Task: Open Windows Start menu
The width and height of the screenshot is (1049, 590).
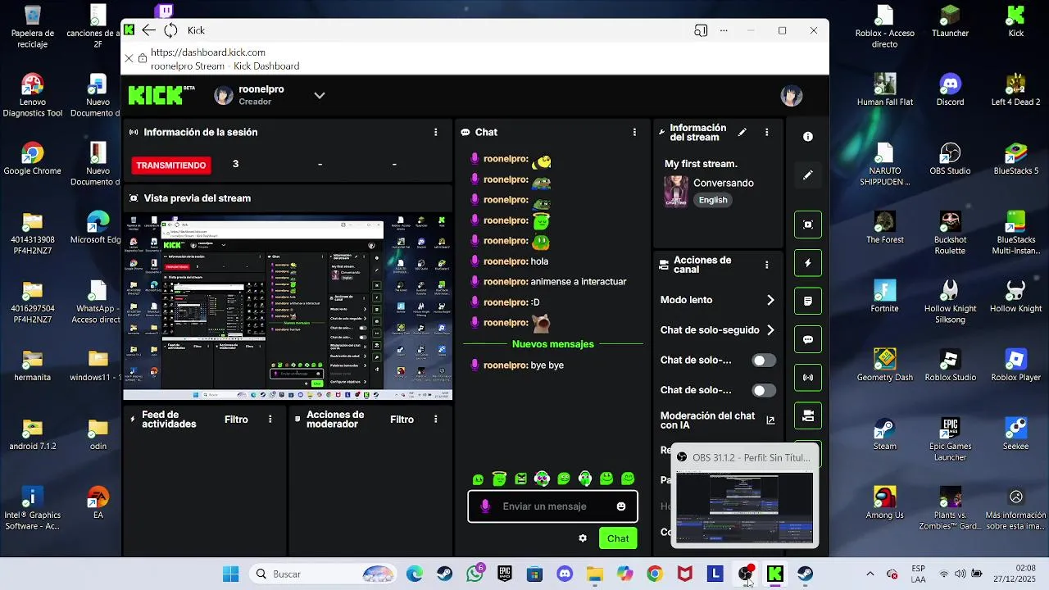Action: (231, 574)
